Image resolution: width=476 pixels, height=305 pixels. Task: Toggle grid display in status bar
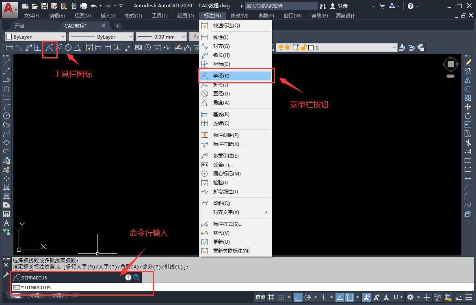click(271, 297)
